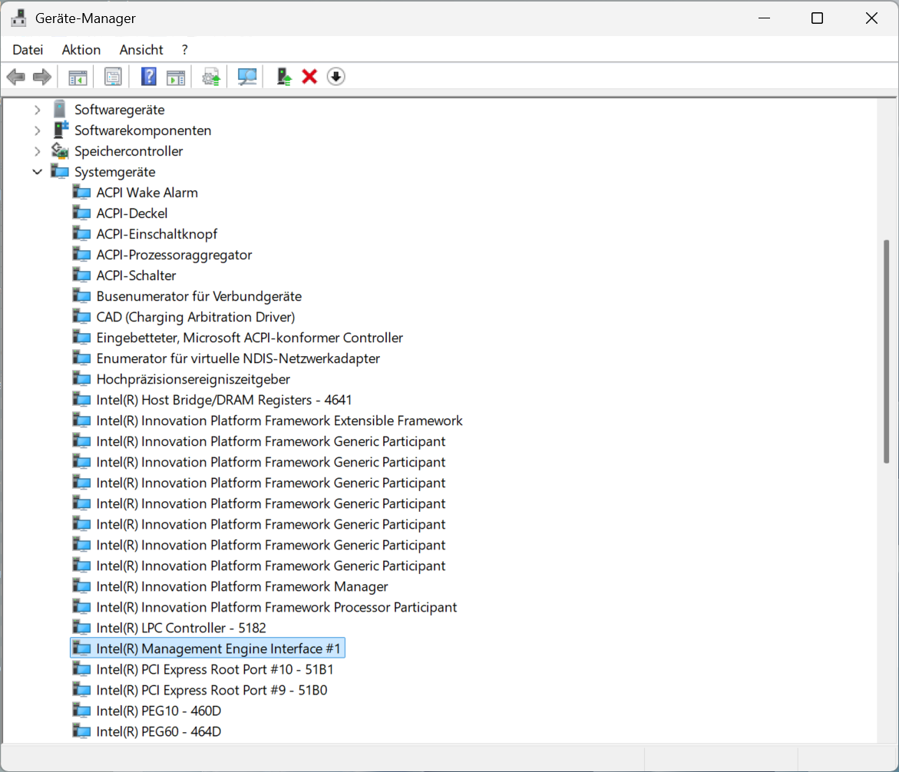Click the circled down arrow disable icon

[336, 77]
